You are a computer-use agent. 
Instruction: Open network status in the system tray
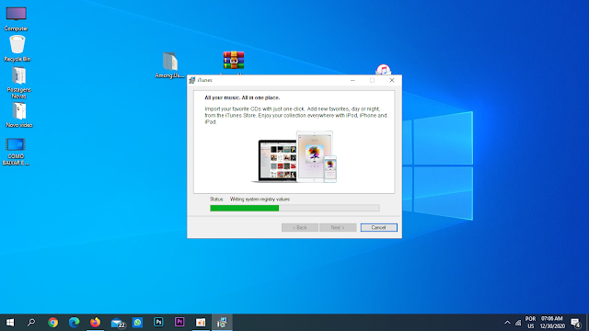[518, 323]
